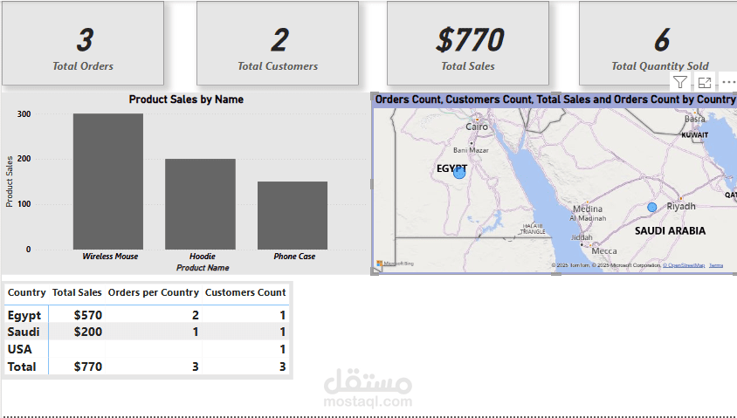
Task: Click the Riyadh label on the map
Action: (681, 206)
